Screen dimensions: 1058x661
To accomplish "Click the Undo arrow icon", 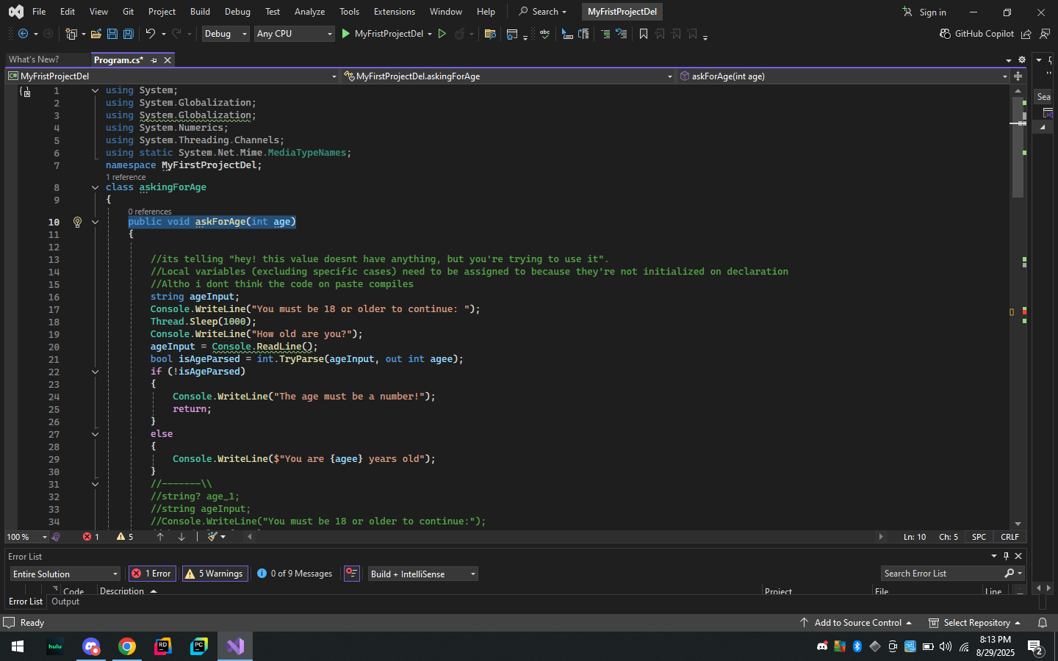I will pos(150,34).
